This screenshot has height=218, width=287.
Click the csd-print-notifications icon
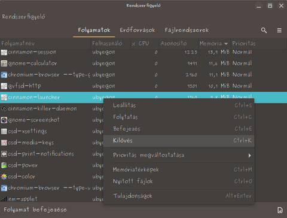tap(4, 154)
